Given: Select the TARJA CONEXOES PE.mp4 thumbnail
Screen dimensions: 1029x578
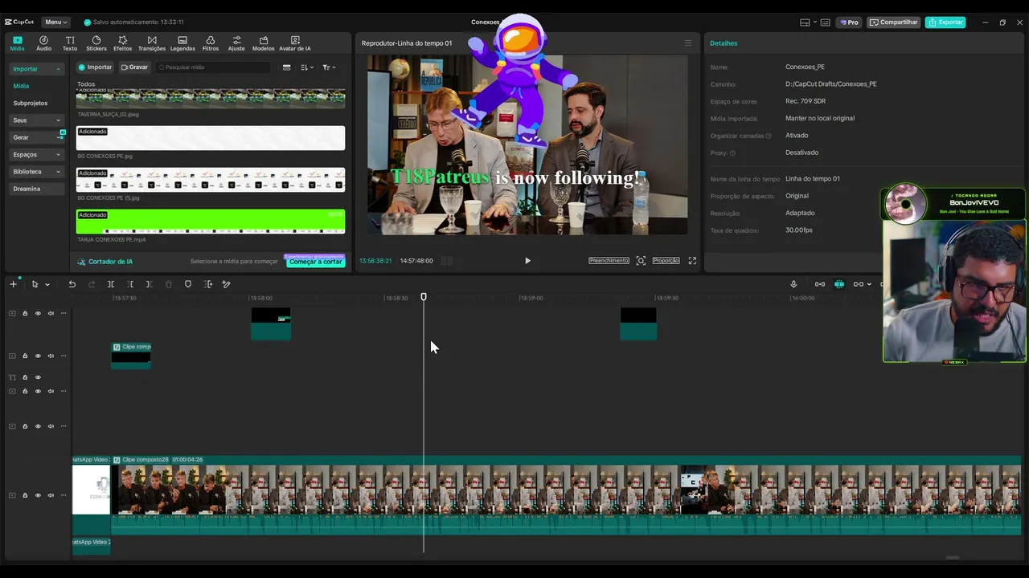Looking at the screenshot, I should point(211,222).
